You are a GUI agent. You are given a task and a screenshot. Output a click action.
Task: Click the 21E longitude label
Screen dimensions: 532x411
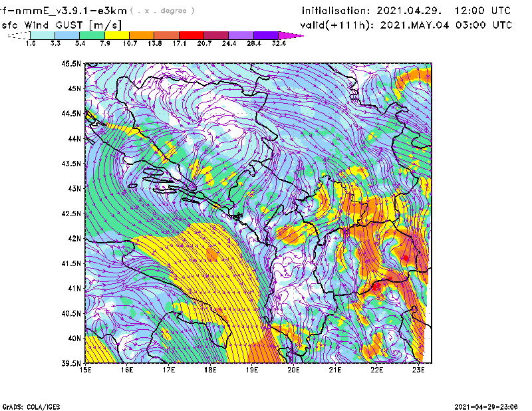(x=335, y=370)
